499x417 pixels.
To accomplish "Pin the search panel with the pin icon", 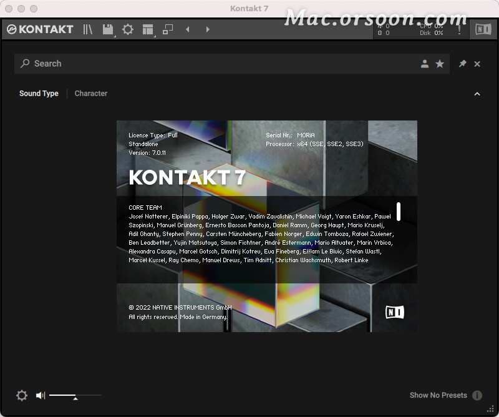I will (462, 64).
